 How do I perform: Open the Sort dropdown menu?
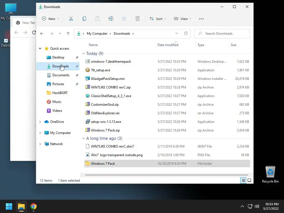click(158, 19)
